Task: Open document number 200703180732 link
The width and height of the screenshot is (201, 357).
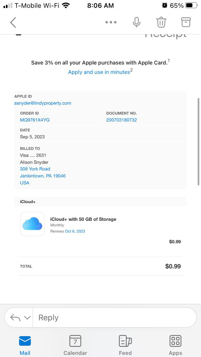Action: (x=121, y=120)
